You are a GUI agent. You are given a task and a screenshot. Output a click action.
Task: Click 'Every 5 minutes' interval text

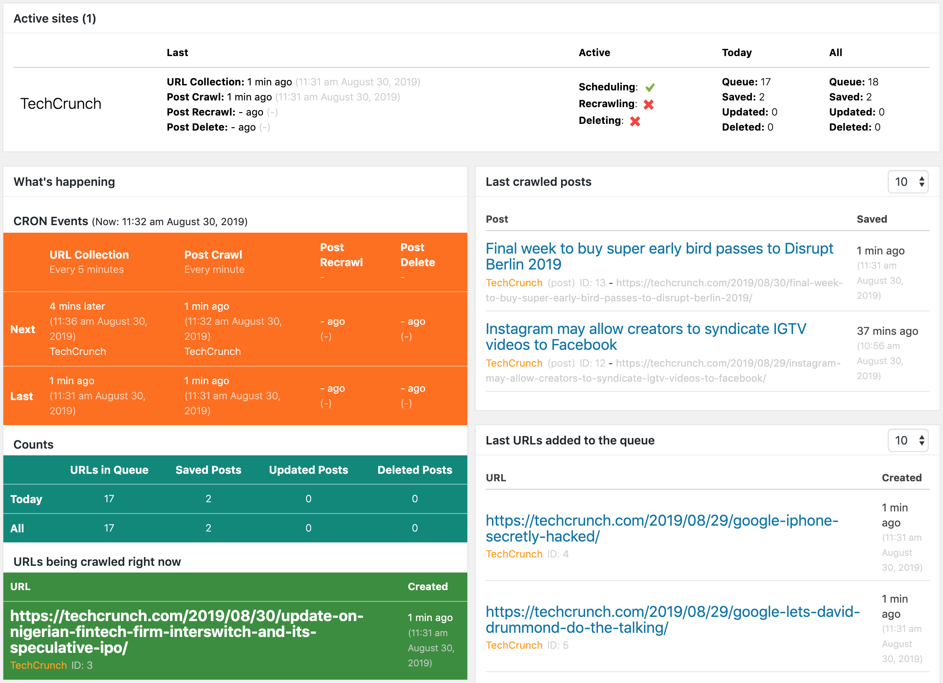87,270
